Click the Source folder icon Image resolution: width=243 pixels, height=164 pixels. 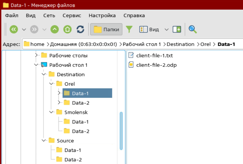pyautogui.click(x=52, y=140)
